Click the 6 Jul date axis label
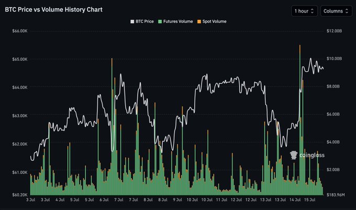Screen dimensions: 356x210 coord(104,200)
